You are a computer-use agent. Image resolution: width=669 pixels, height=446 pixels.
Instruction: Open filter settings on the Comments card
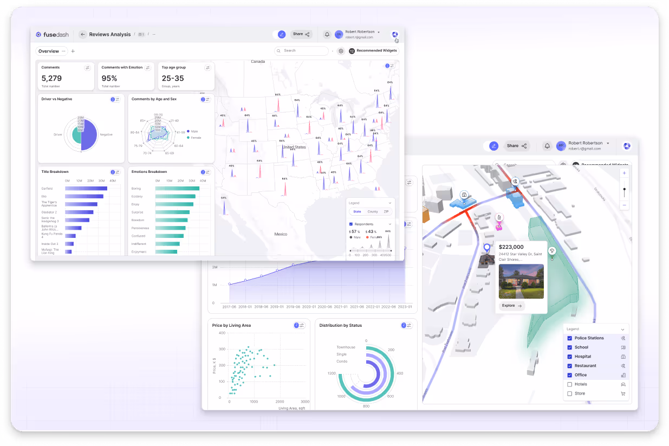click(88, 68)
